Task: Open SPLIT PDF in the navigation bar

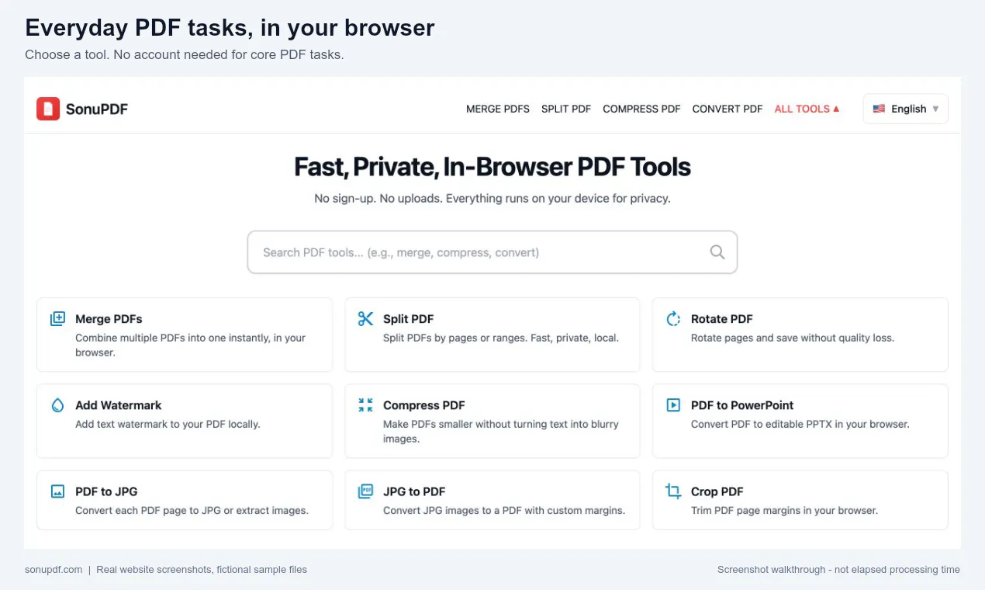Action: tap(566, 109)
